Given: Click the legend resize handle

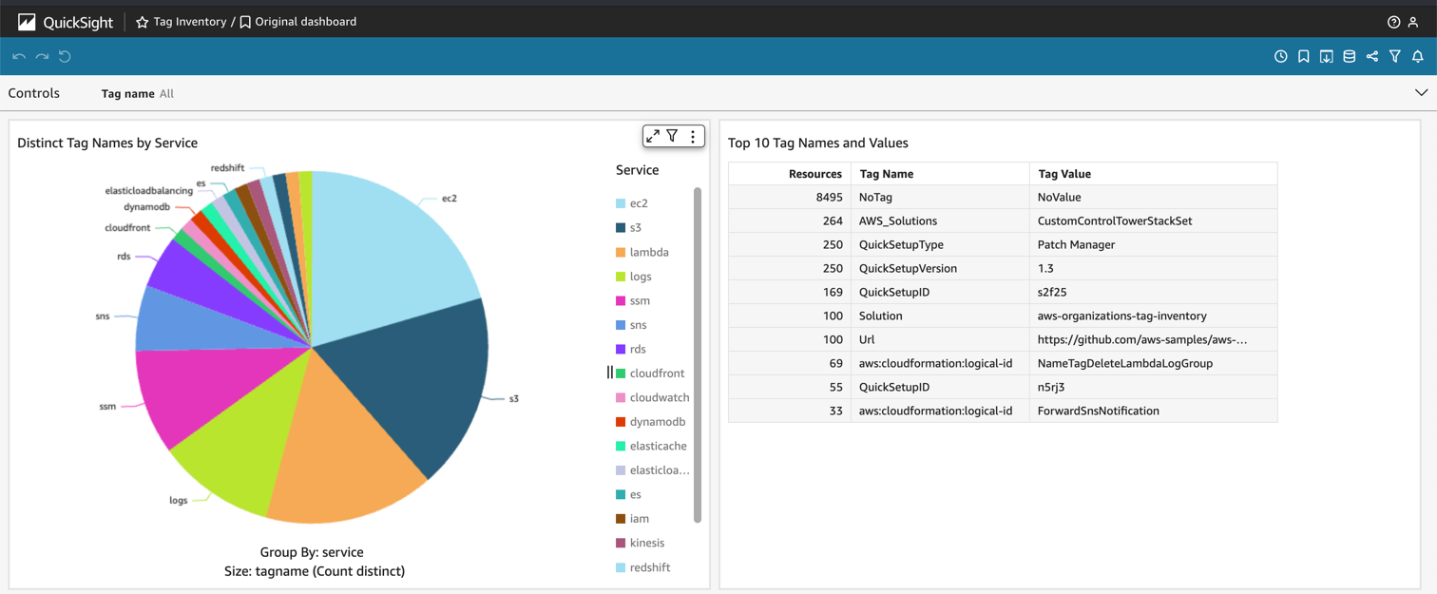Looking at the screenshot, I should (x=610, y=373).
